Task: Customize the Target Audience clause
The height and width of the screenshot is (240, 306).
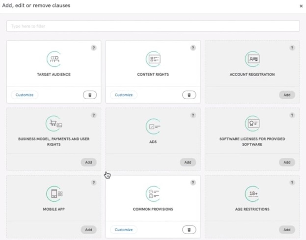Action: click(x=24, y=95)
